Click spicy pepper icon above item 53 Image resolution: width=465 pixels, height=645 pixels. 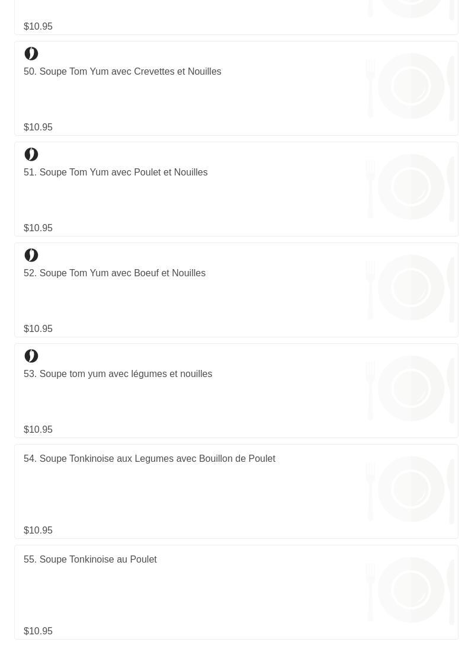point(31,356)
